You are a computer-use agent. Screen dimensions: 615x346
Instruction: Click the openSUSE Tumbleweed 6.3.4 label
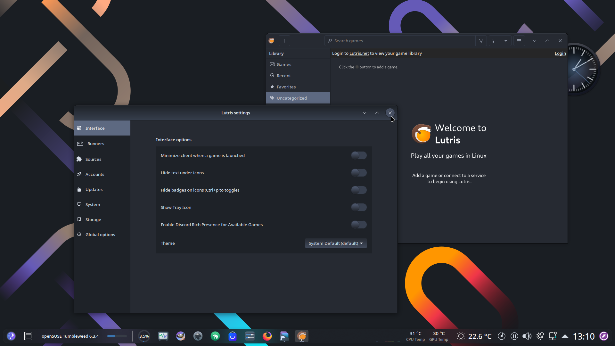pyautogui.click(x=70, y=336)
